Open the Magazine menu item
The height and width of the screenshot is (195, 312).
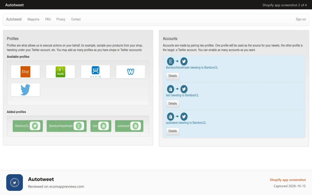coord(33,19)
